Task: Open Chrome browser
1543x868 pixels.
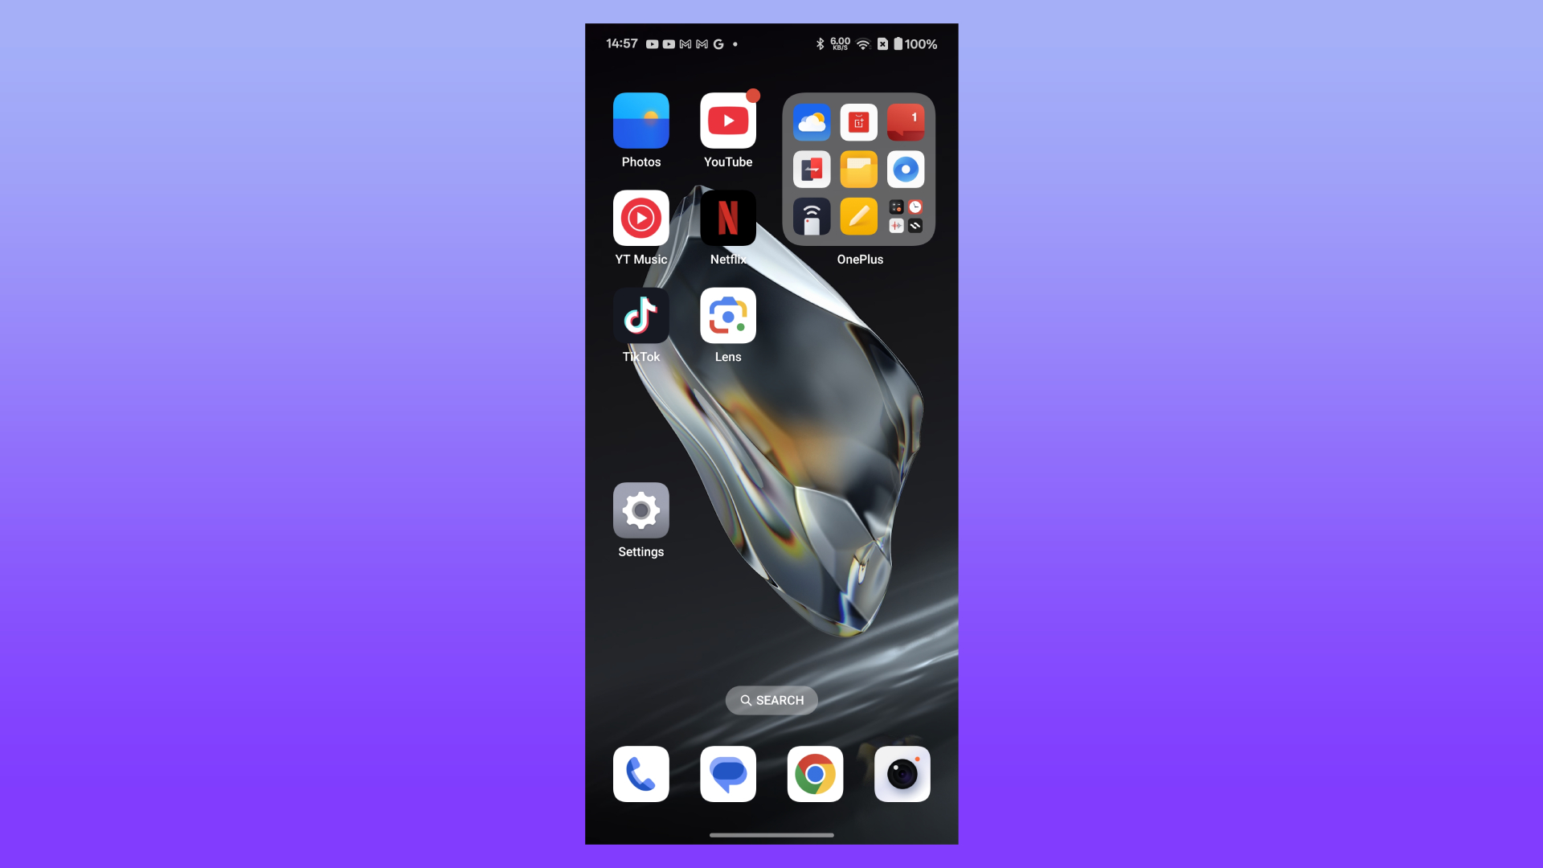Action: coord(815,774)
